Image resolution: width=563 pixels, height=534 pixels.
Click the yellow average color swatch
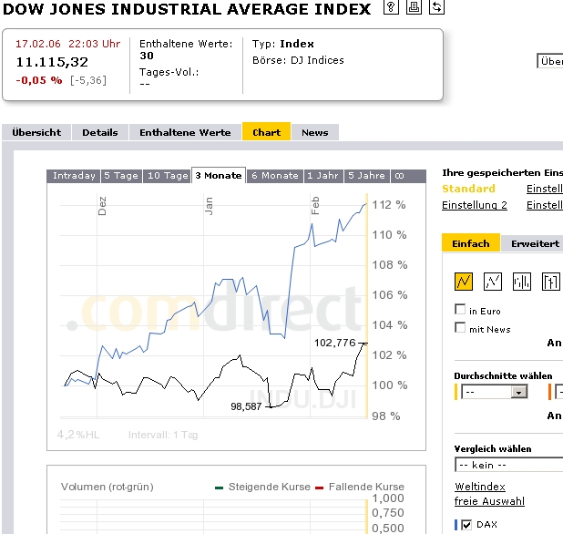coord(456,392)
